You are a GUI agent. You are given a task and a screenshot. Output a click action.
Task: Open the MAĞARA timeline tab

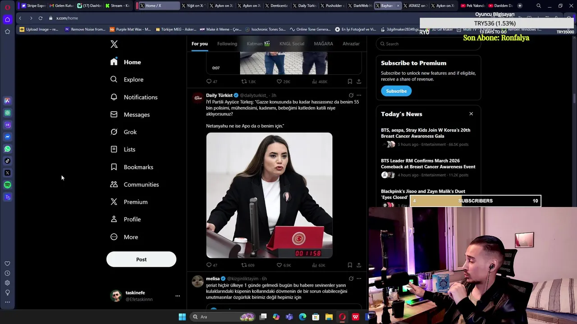point(323,44)
